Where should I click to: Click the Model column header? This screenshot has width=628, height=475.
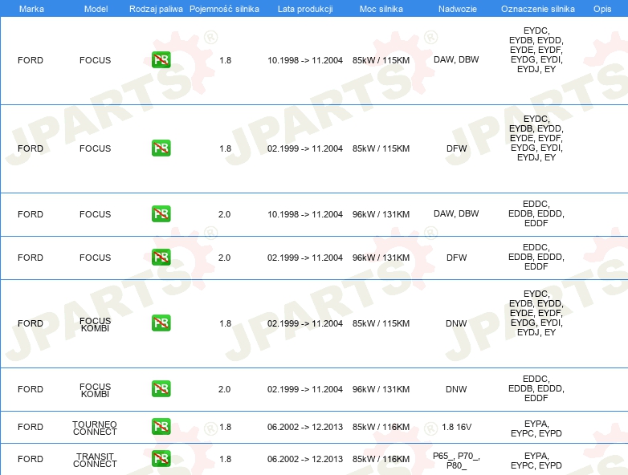[x=96, y=9]
